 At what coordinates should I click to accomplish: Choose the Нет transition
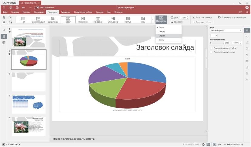(23, 20)
